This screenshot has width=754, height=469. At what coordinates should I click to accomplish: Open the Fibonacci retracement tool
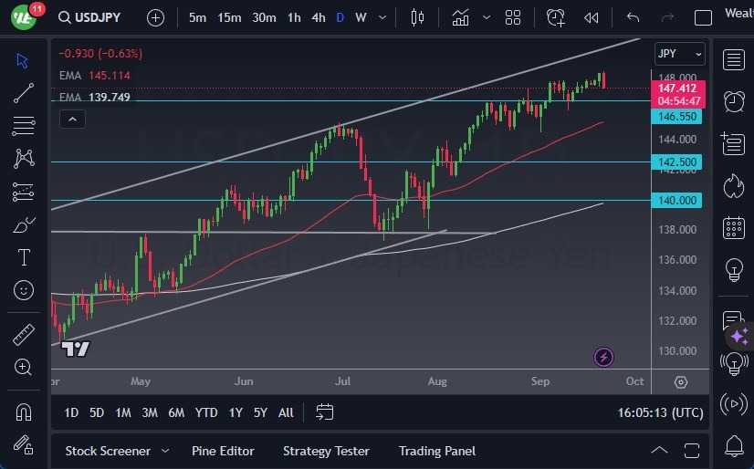pyautogui.click(x=24, y=125)
